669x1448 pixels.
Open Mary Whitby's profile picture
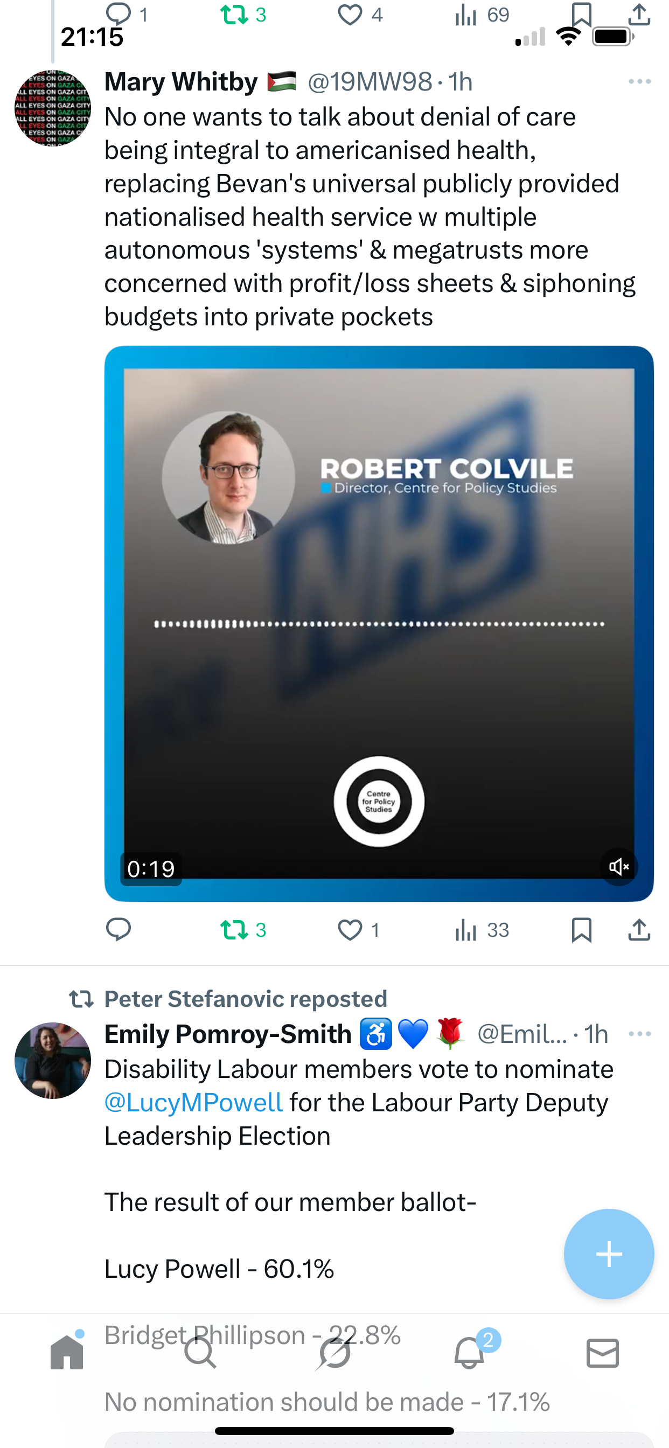(52, 108)
